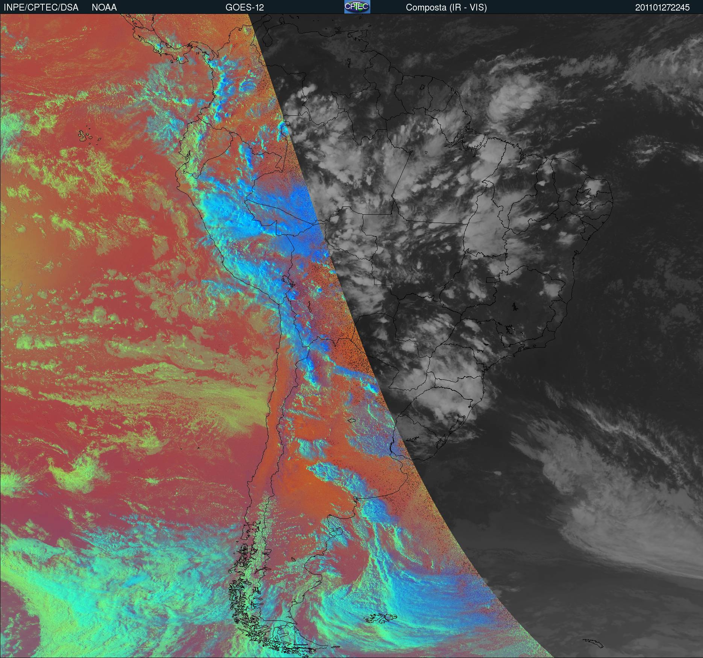
Task: Select the 201101272245 timestamp
Action: click(x=662, y=8)
